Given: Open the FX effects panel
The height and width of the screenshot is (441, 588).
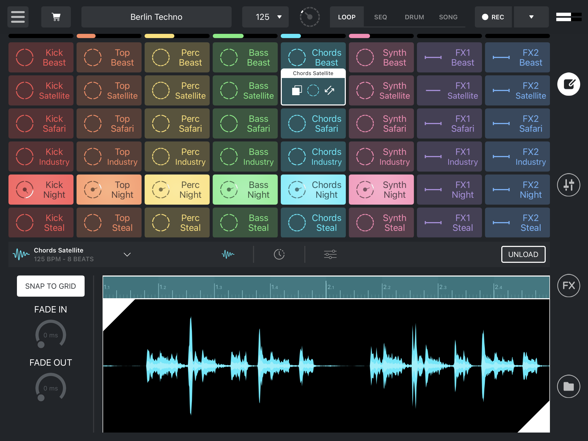Looking at the screenshot, I should pyautogui.click(x=568, y=286).
